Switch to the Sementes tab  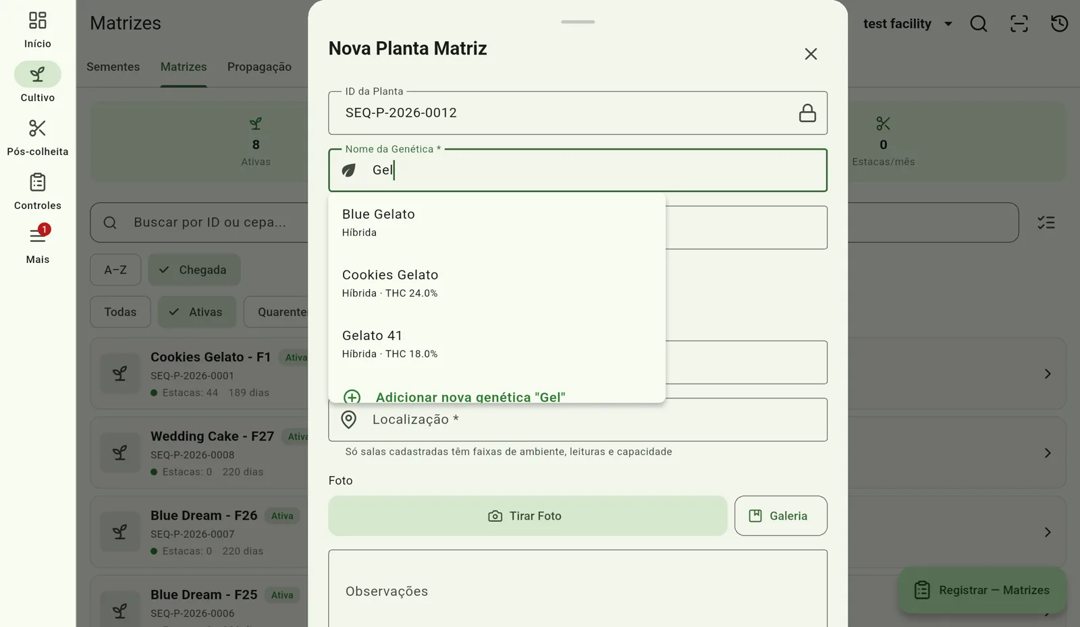coord(113,67)
